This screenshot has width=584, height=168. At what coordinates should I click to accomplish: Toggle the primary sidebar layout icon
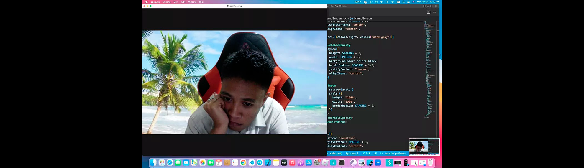(x=424, y=6)
